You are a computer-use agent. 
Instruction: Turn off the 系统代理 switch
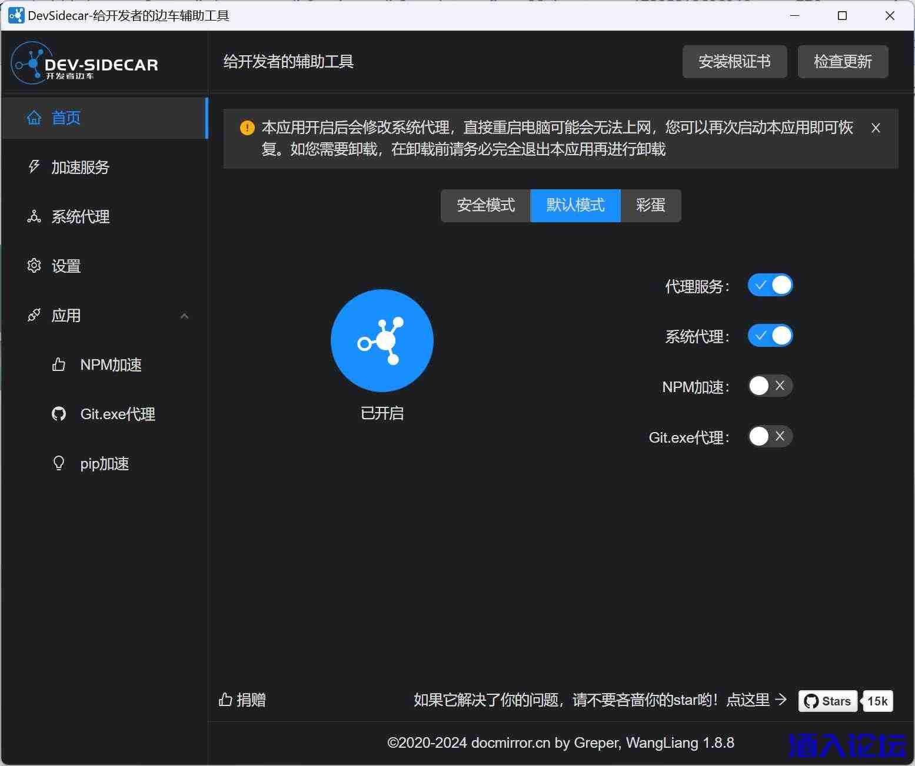[x=770, y=335]
